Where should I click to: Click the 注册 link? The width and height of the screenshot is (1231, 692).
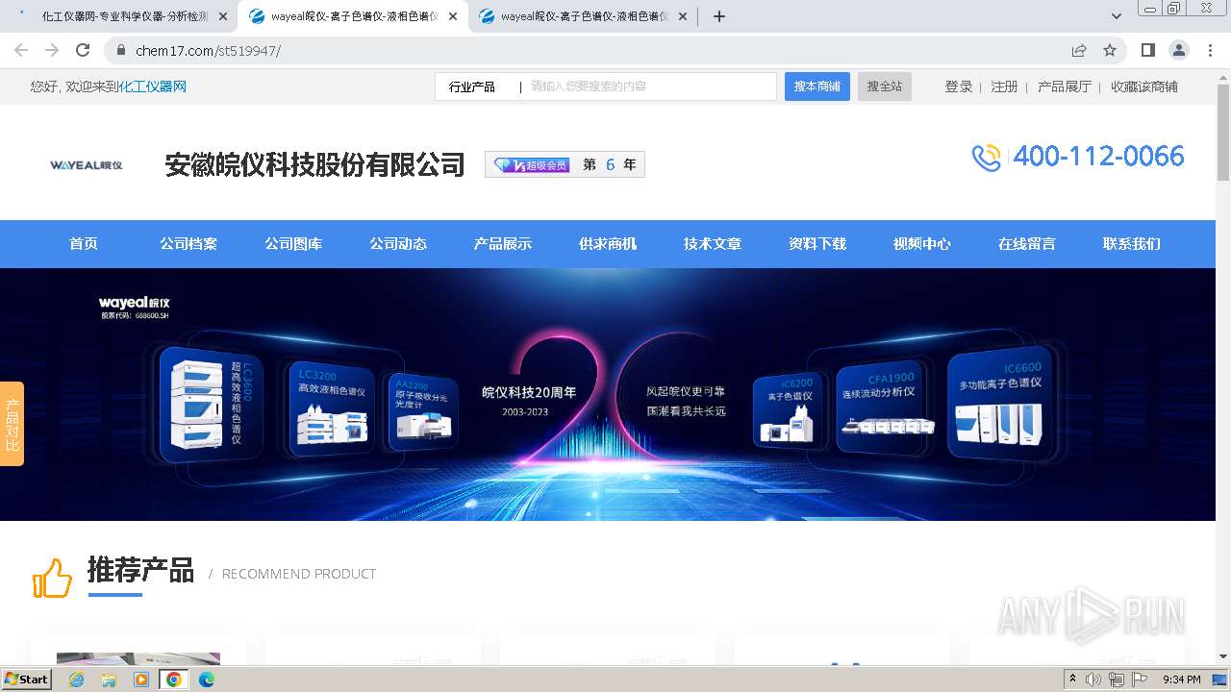click(x=1004, y=86)
